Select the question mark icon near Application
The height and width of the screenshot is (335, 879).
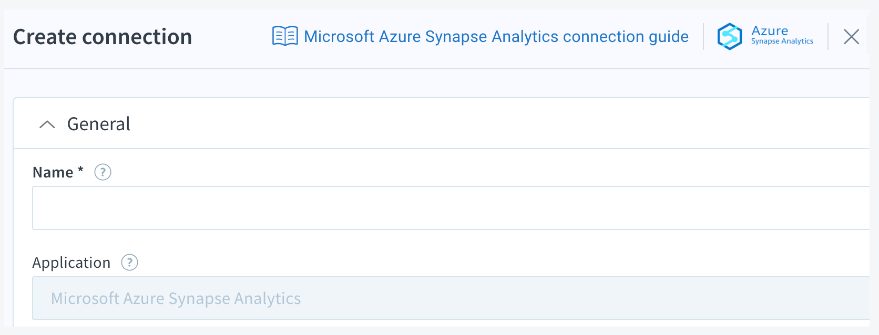[x=129, y=263]
